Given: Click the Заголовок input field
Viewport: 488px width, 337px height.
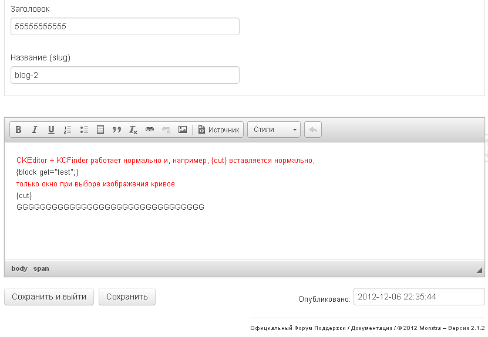Looking at the screenshot, I should [124, 26].
